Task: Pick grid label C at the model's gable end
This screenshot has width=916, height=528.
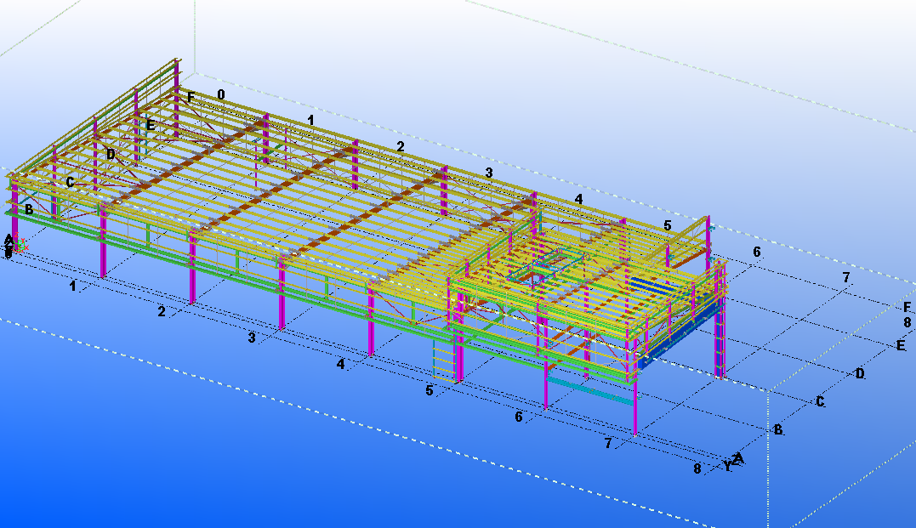Action: (70, 182)
